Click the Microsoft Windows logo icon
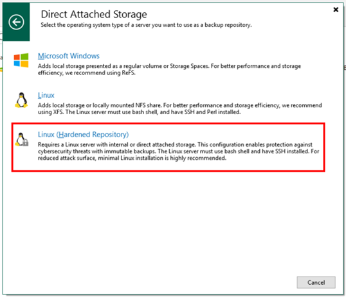 point(21,60)
